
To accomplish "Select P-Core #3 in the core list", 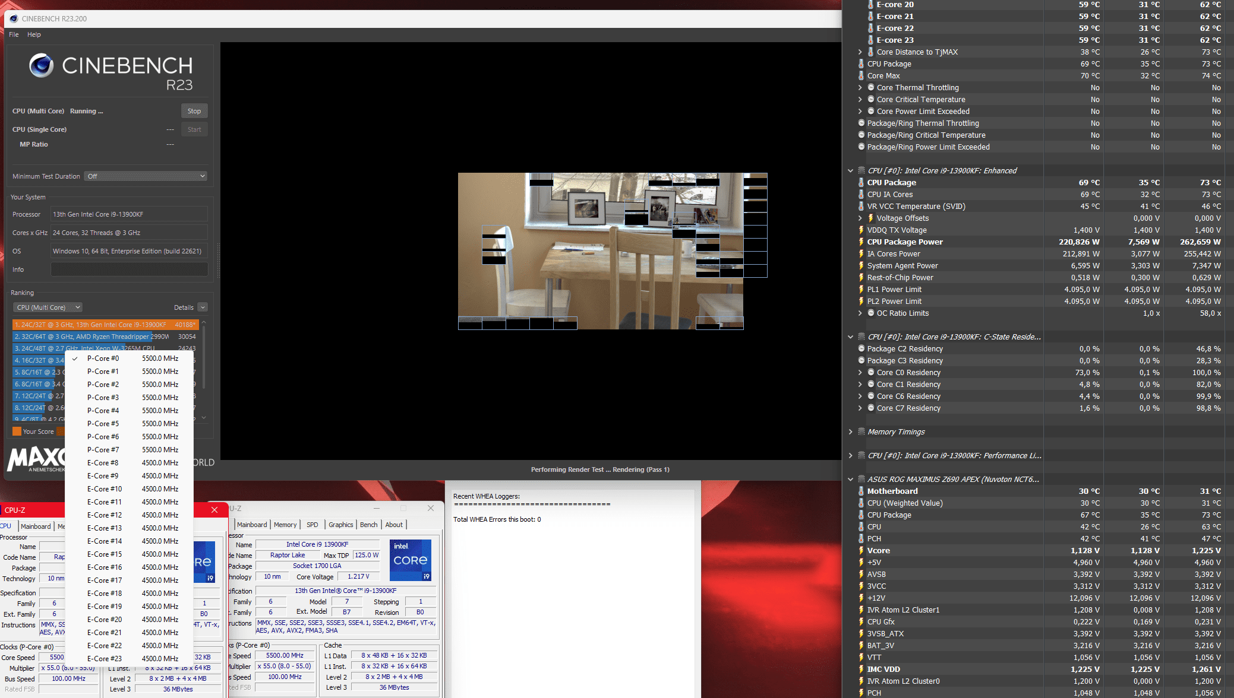I will tap(103, 398).
